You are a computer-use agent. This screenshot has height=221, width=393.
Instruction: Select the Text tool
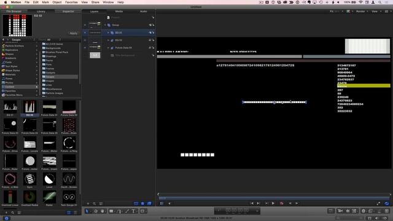tap(133, 211)
